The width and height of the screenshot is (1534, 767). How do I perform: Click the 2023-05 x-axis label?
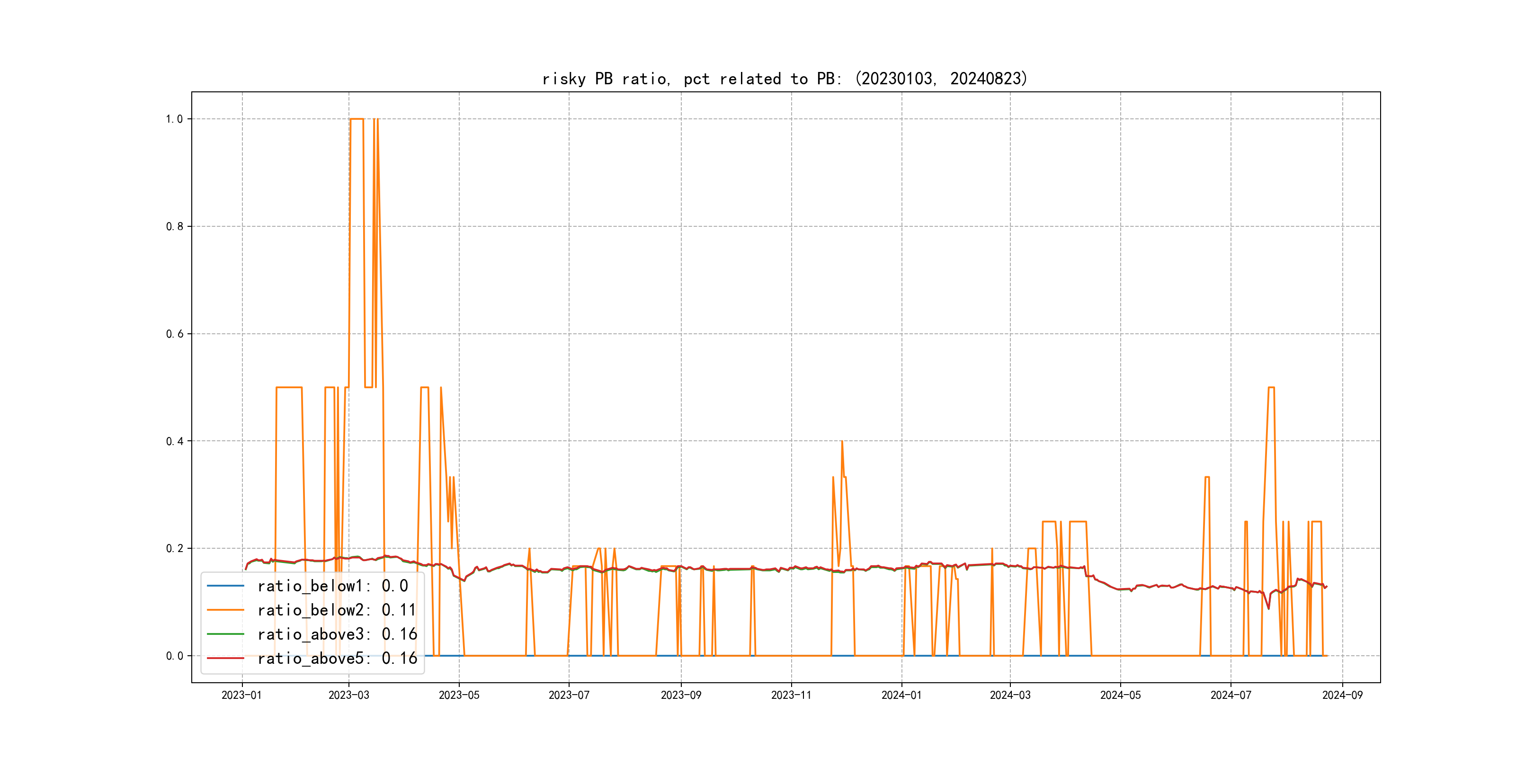(x=458, y=695)
